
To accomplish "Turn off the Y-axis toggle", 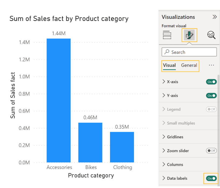I will click(x=211, y=96).
